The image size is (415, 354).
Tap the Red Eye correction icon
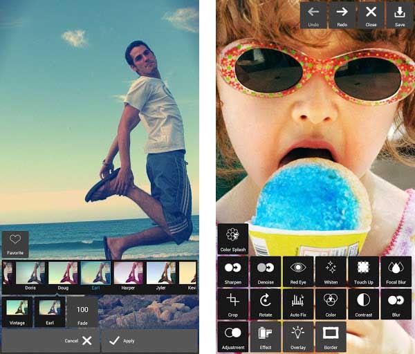click(x=298, y=271)
